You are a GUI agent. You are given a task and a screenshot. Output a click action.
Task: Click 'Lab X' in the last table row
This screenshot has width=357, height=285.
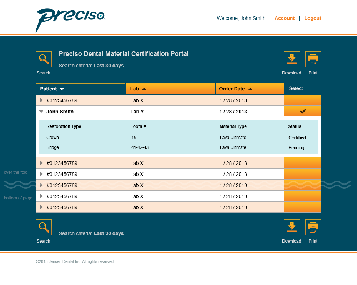click(137, 207)
